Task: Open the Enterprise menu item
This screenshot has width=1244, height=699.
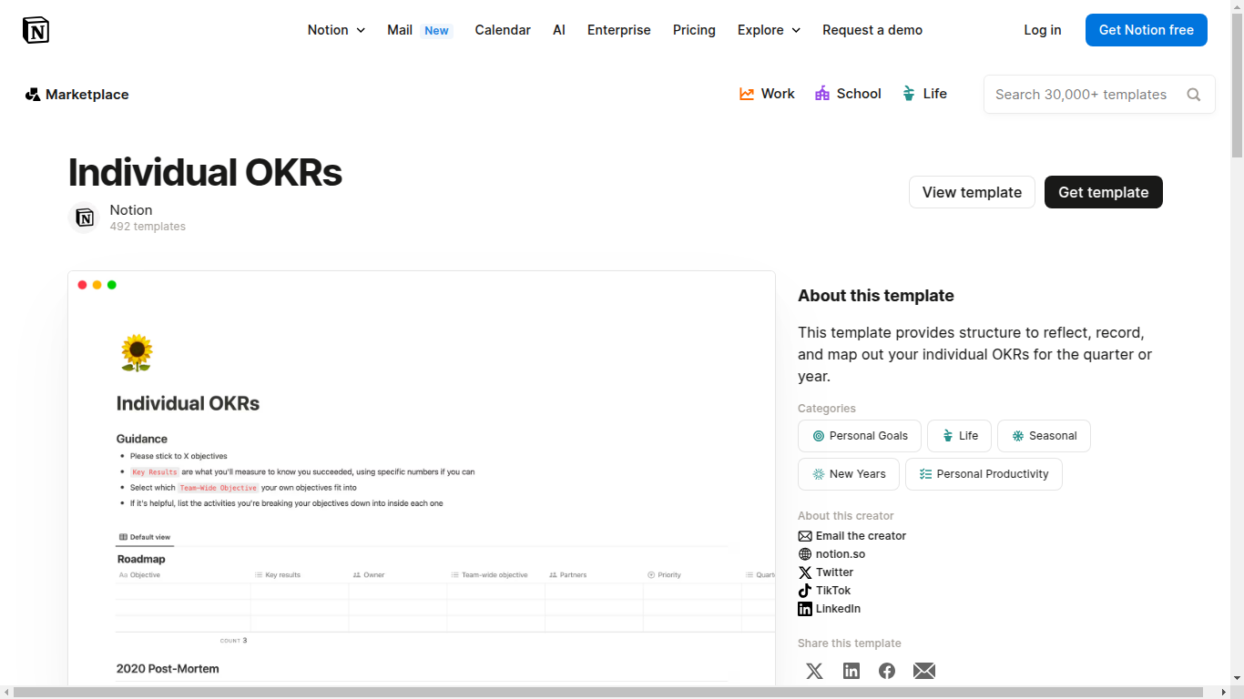Action: (x=619, y=30)
